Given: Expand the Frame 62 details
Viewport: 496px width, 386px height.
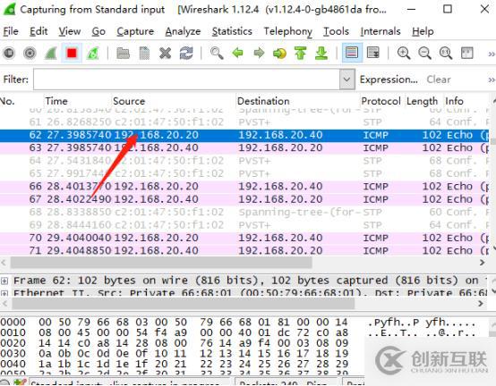Looking at the screenshot, I should coord(4,281).
